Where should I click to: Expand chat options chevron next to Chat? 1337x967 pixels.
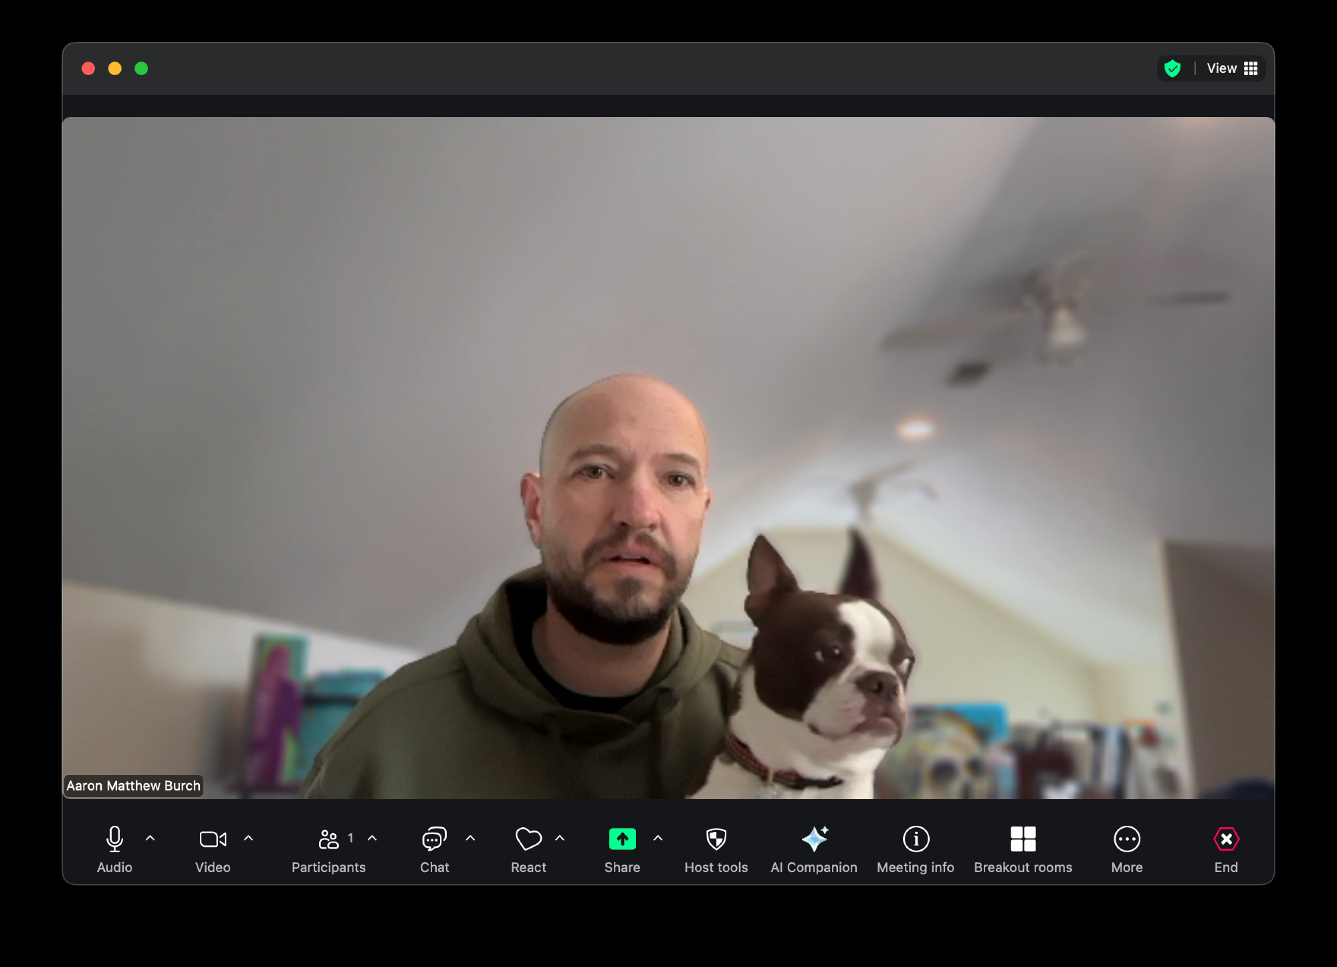(x=471, y=838)
